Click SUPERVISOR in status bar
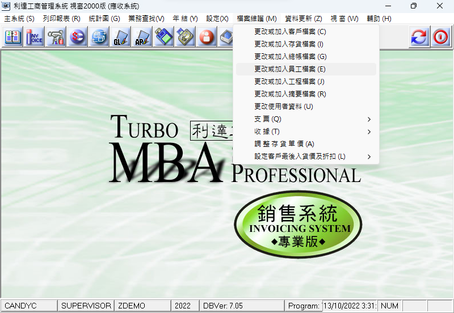This screenshot has width=454, height=313. tap(86, 306)
